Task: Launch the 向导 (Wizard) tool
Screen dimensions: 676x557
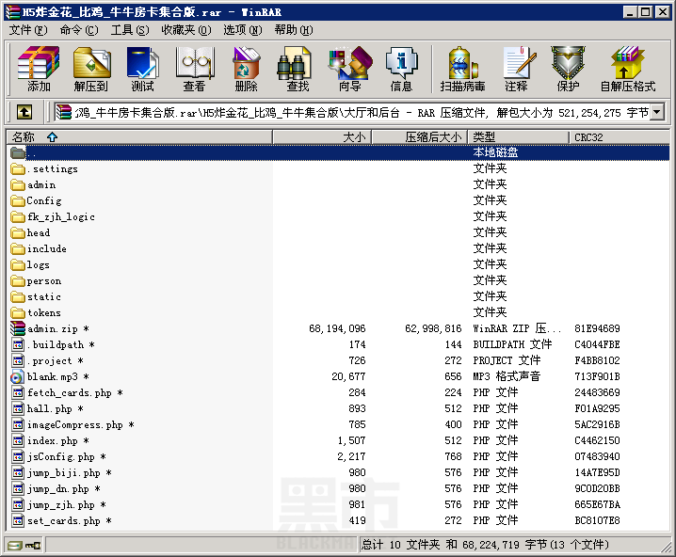Action: (x=349, y=69)
